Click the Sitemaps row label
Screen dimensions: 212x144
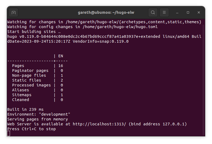(22, 95)
